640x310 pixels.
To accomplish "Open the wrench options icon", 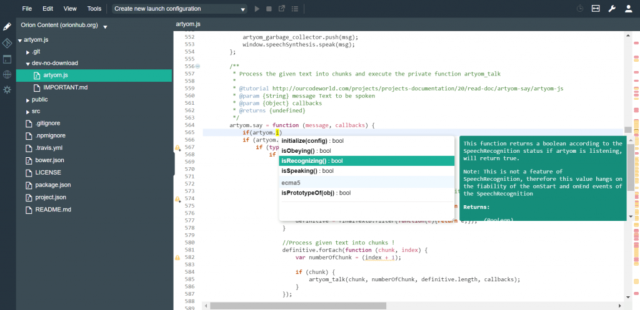I will (x=612, y=9).
